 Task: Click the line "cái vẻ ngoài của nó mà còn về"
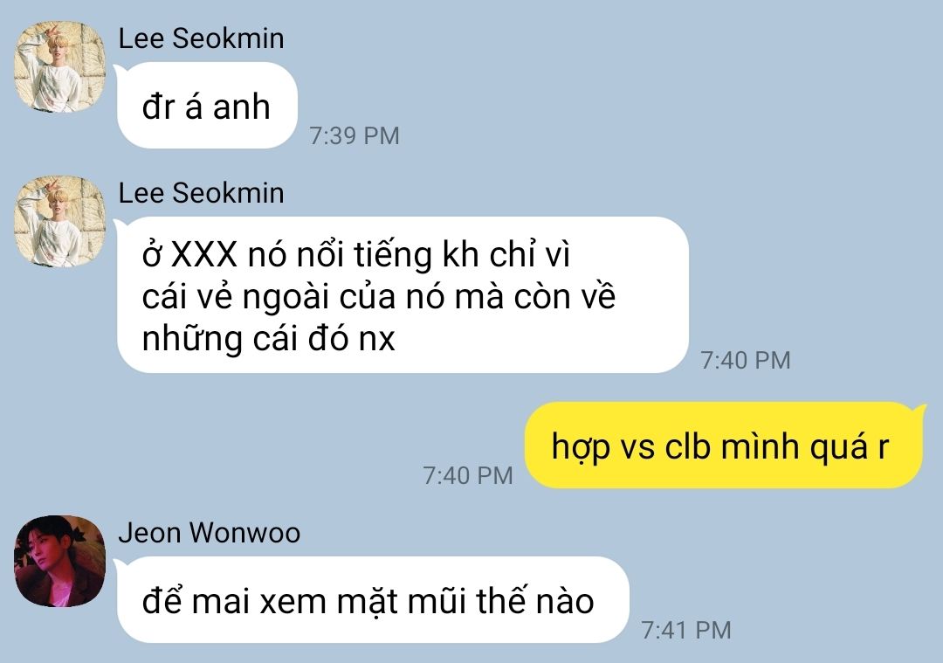[378, 297]
